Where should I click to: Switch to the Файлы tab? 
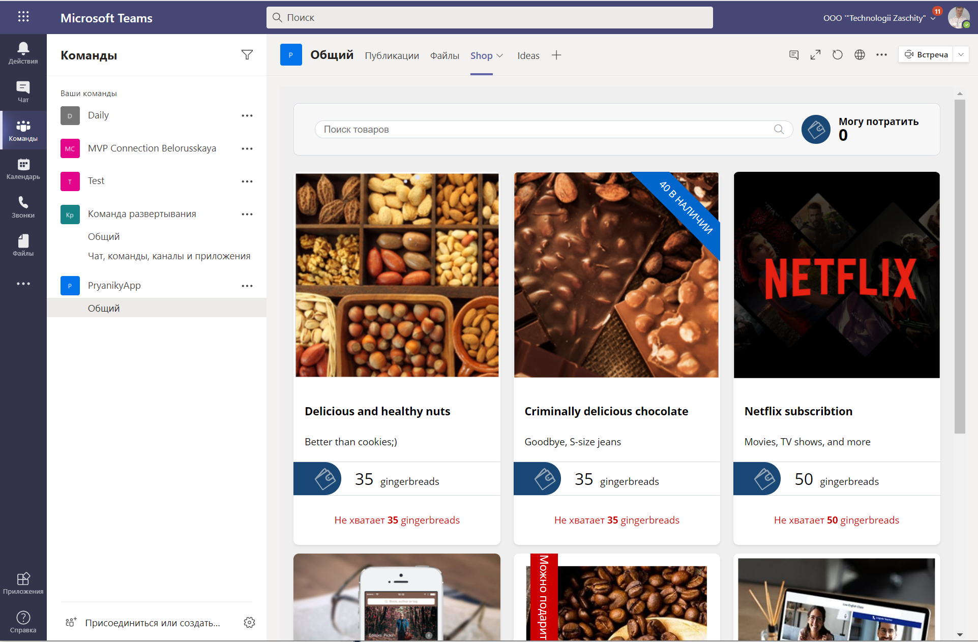(x=444, y=56)
